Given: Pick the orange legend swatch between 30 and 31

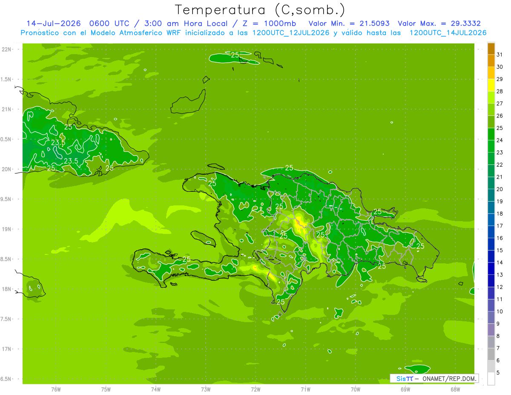Looking at the screenshot, I should click(x=491, y=61).
